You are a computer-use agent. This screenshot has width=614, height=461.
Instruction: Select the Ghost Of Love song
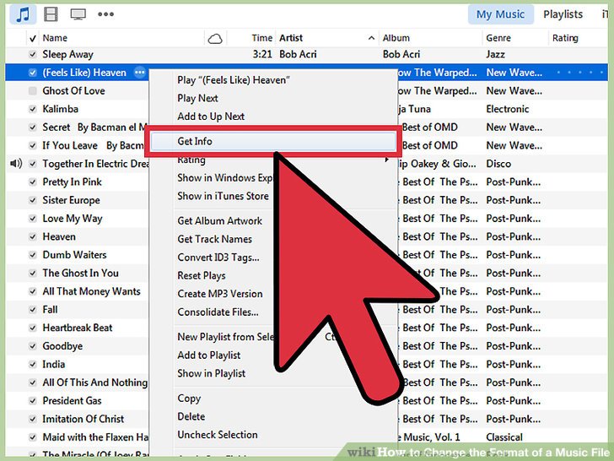point(73,91)
